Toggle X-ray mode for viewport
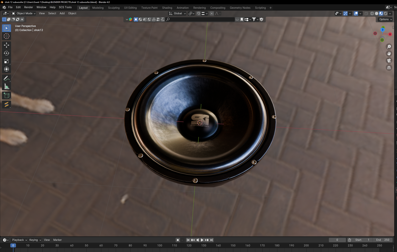The height and width of the screenshot is (252, 397). (366, 13)
